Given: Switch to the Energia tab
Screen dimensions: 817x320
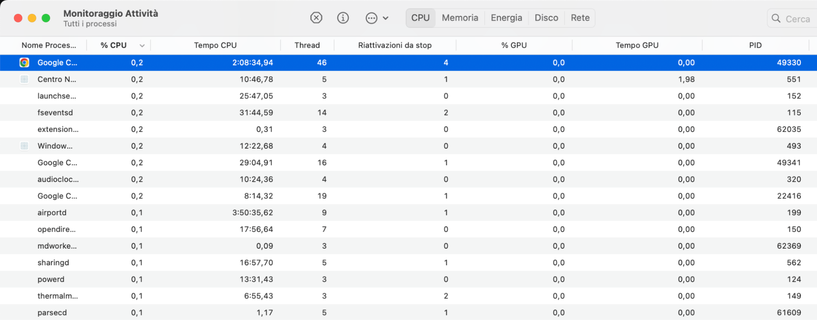Looking at the screenshot, I should pyautogui.click(x=506, y=18).
